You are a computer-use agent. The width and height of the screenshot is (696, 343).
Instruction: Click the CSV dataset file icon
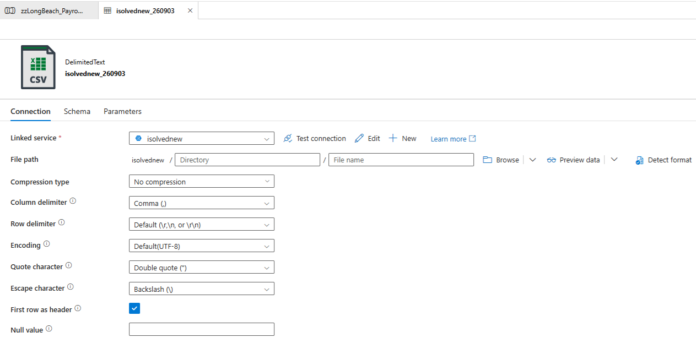point(38,67)
